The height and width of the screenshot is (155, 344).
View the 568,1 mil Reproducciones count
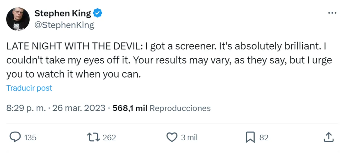pyautogui.click(x=162, y=108)
